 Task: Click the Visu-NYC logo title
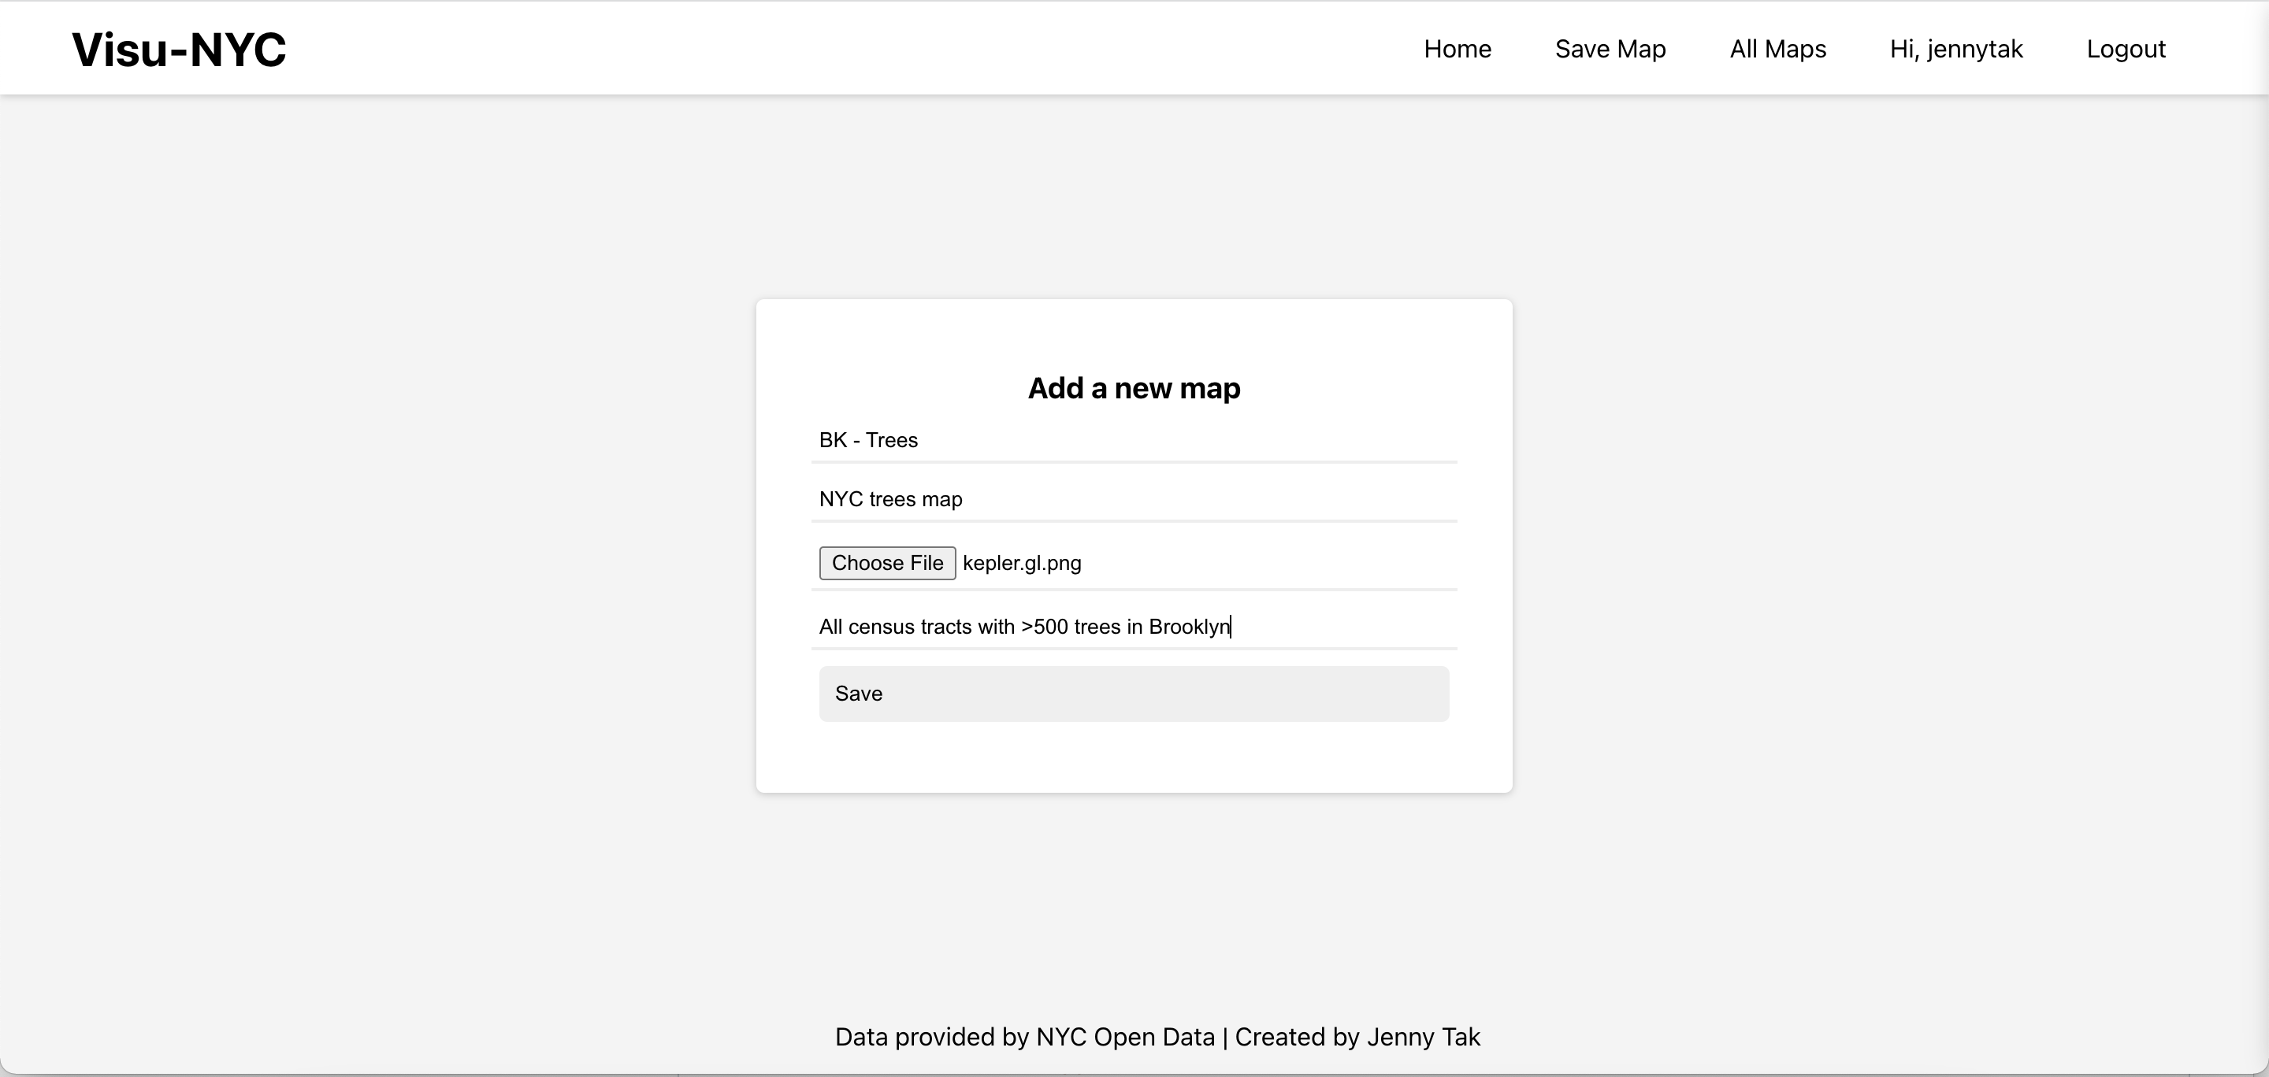(x=179, y=50)
